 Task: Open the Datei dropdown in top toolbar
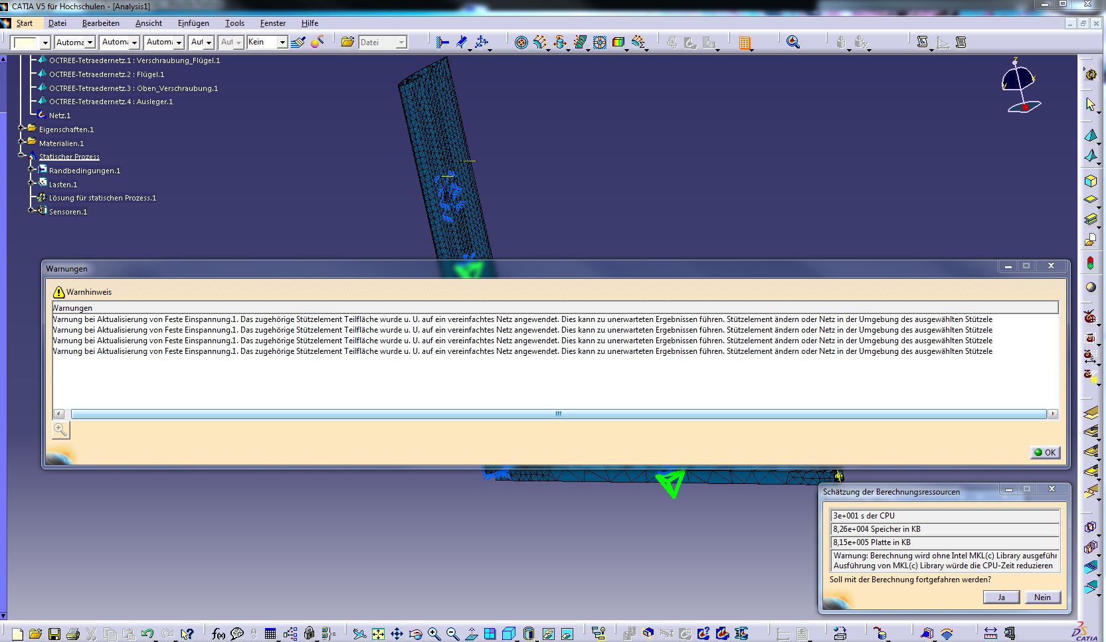coord(401,42)
